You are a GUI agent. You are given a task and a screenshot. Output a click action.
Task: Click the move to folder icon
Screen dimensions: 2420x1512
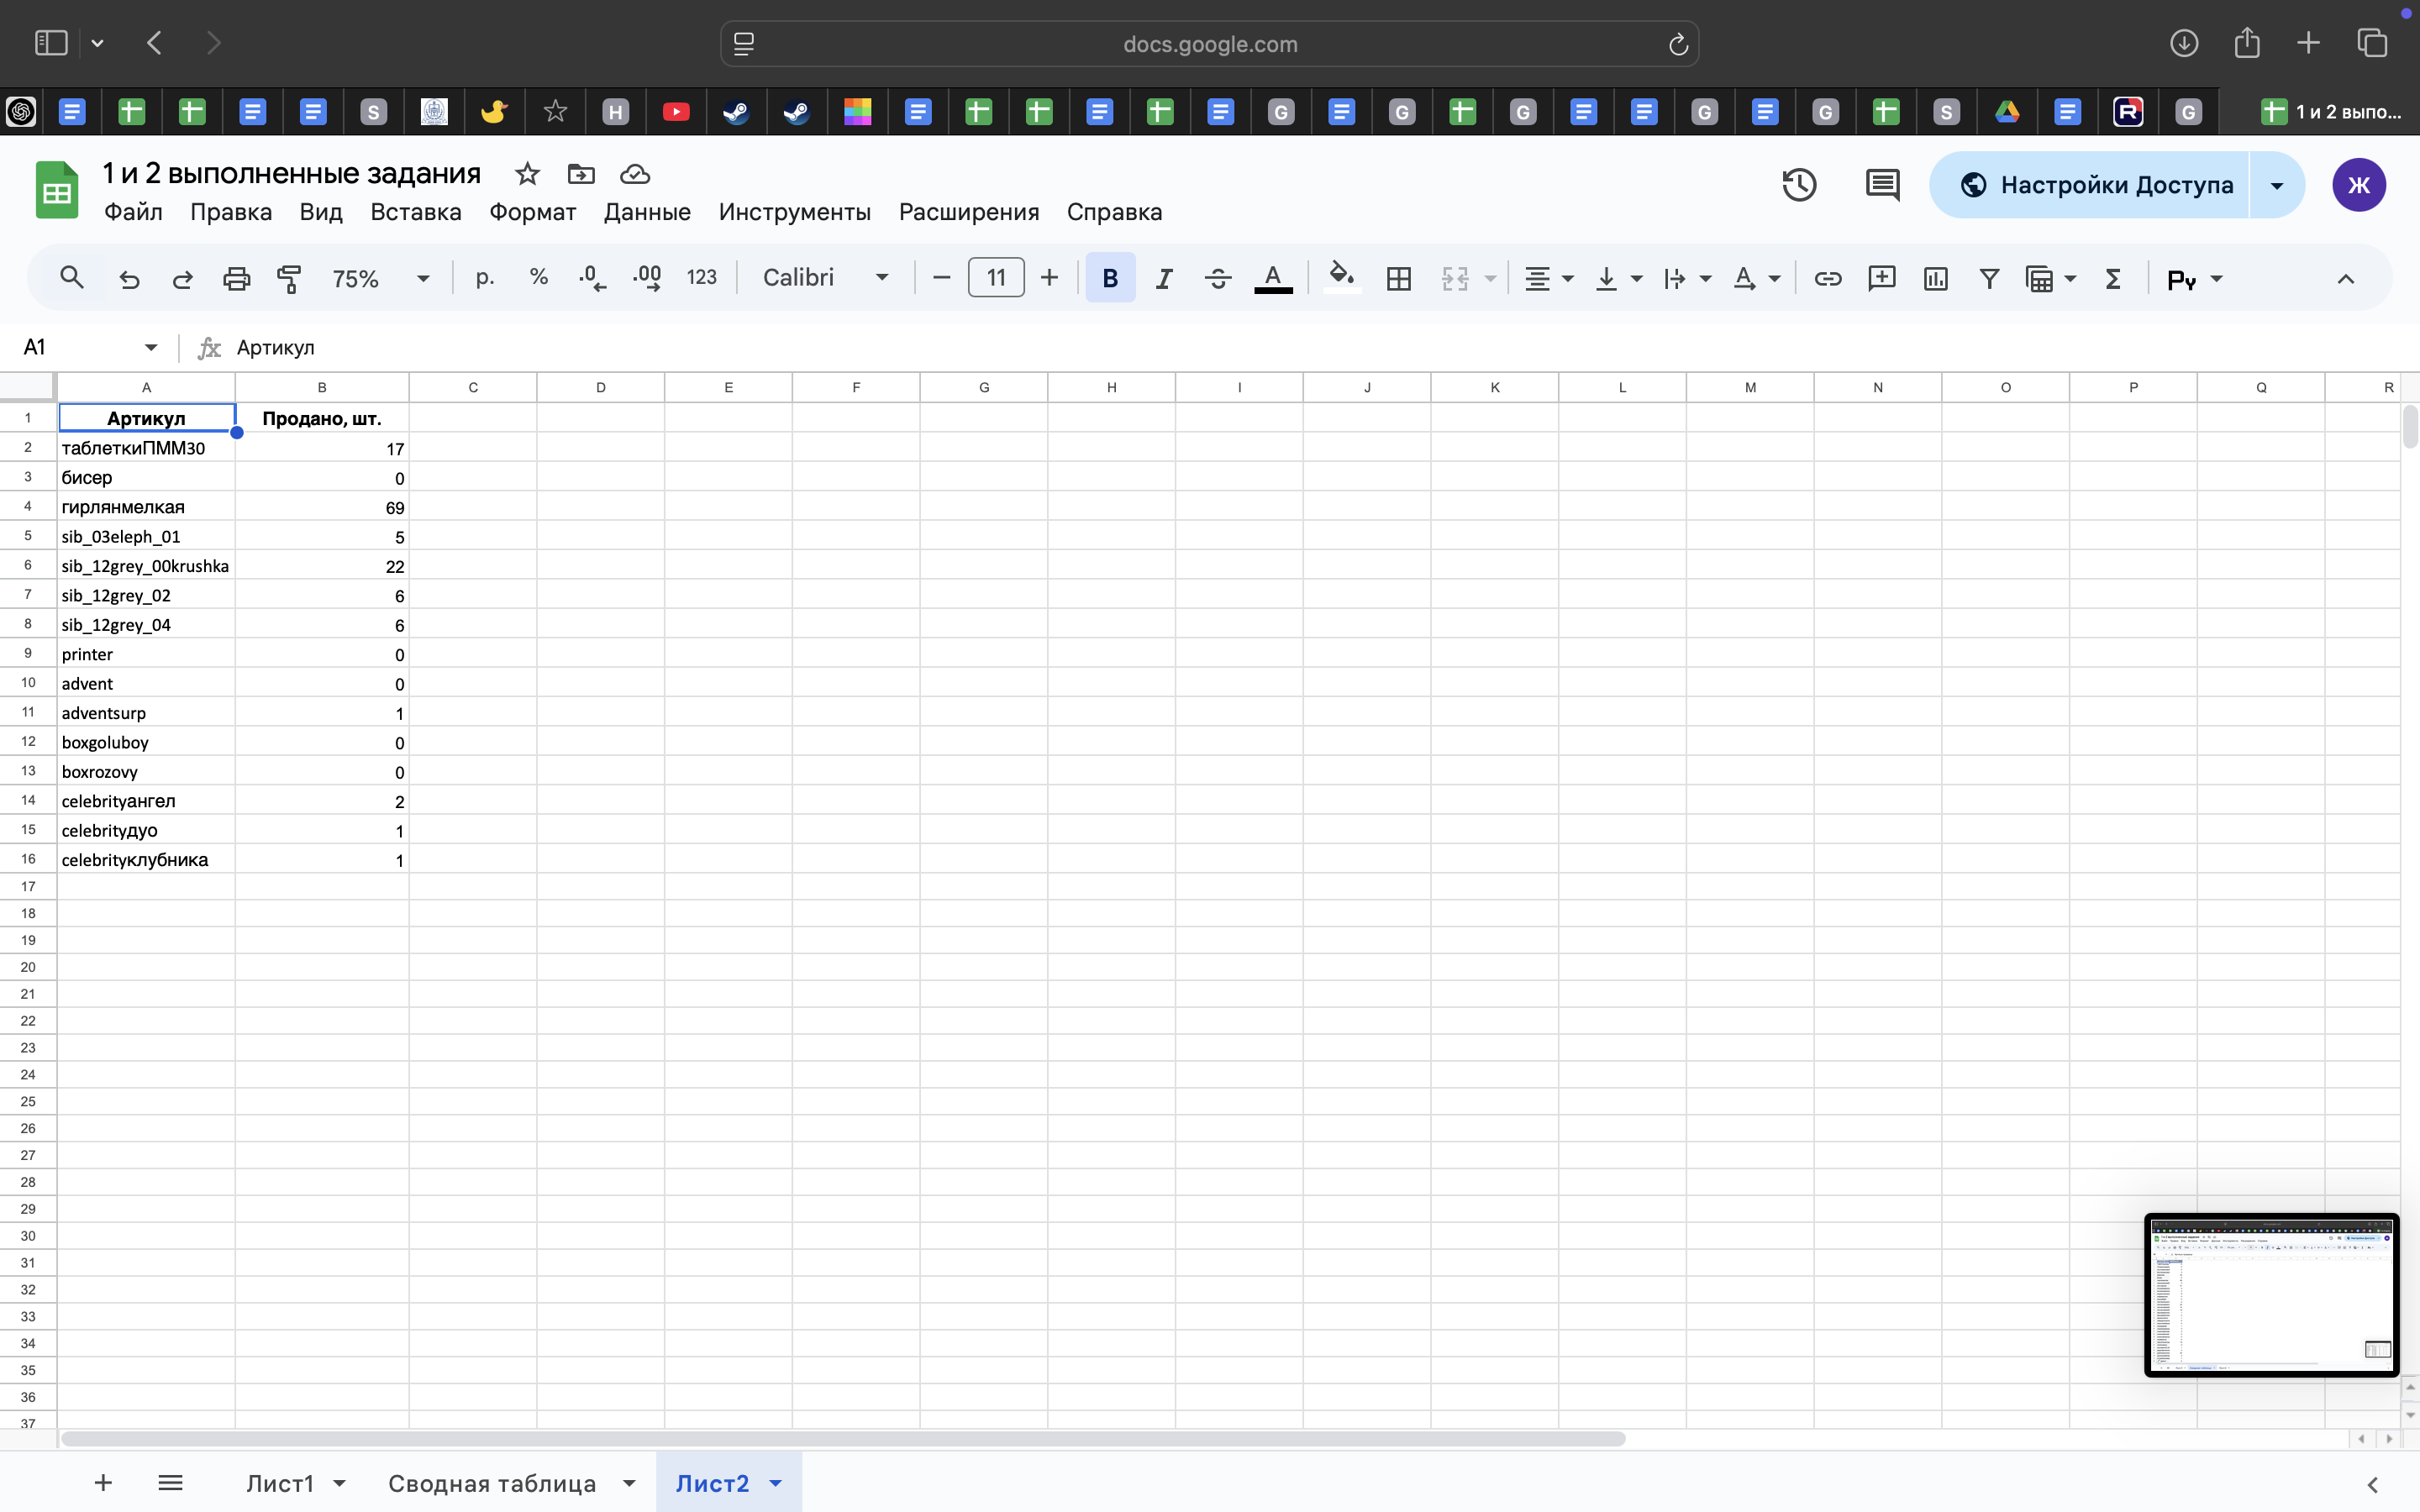click(x=581, y=174)
